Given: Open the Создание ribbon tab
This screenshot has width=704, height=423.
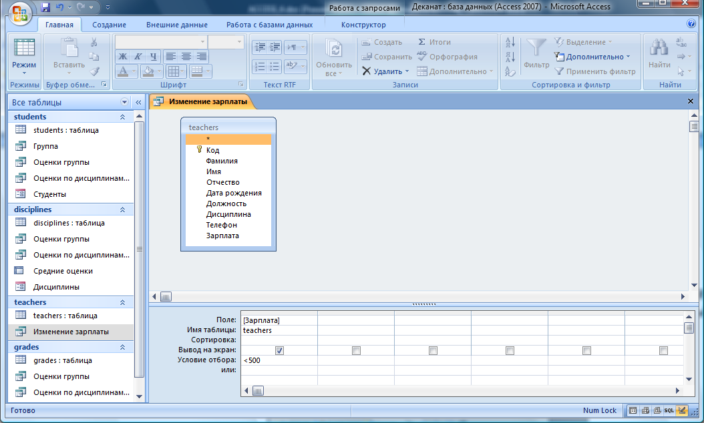Looking at the screenshot, I should [110, 25].
